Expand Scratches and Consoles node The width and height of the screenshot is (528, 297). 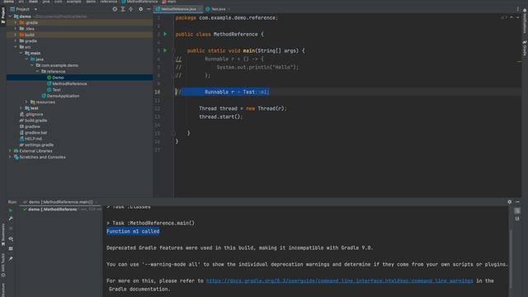10,157
